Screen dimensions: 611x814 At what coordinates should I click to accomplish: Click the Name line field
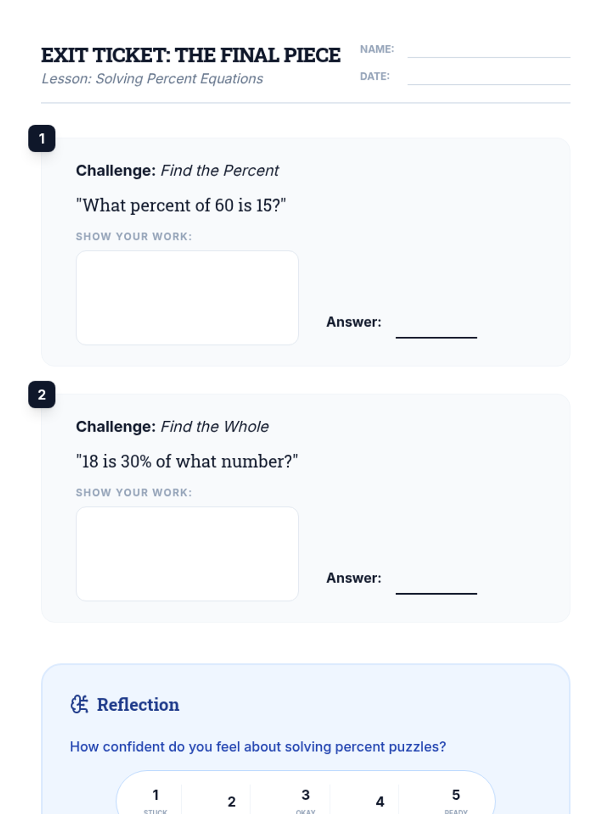488,51
